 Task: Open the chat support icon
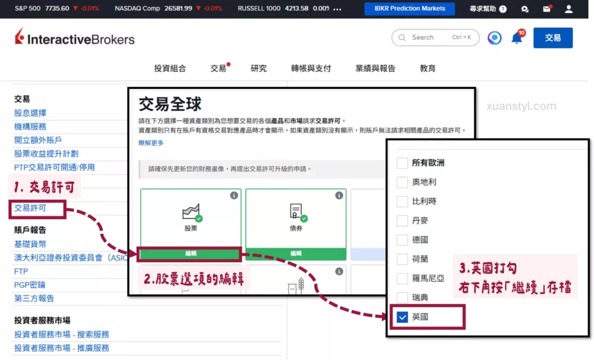click(524, 9)
